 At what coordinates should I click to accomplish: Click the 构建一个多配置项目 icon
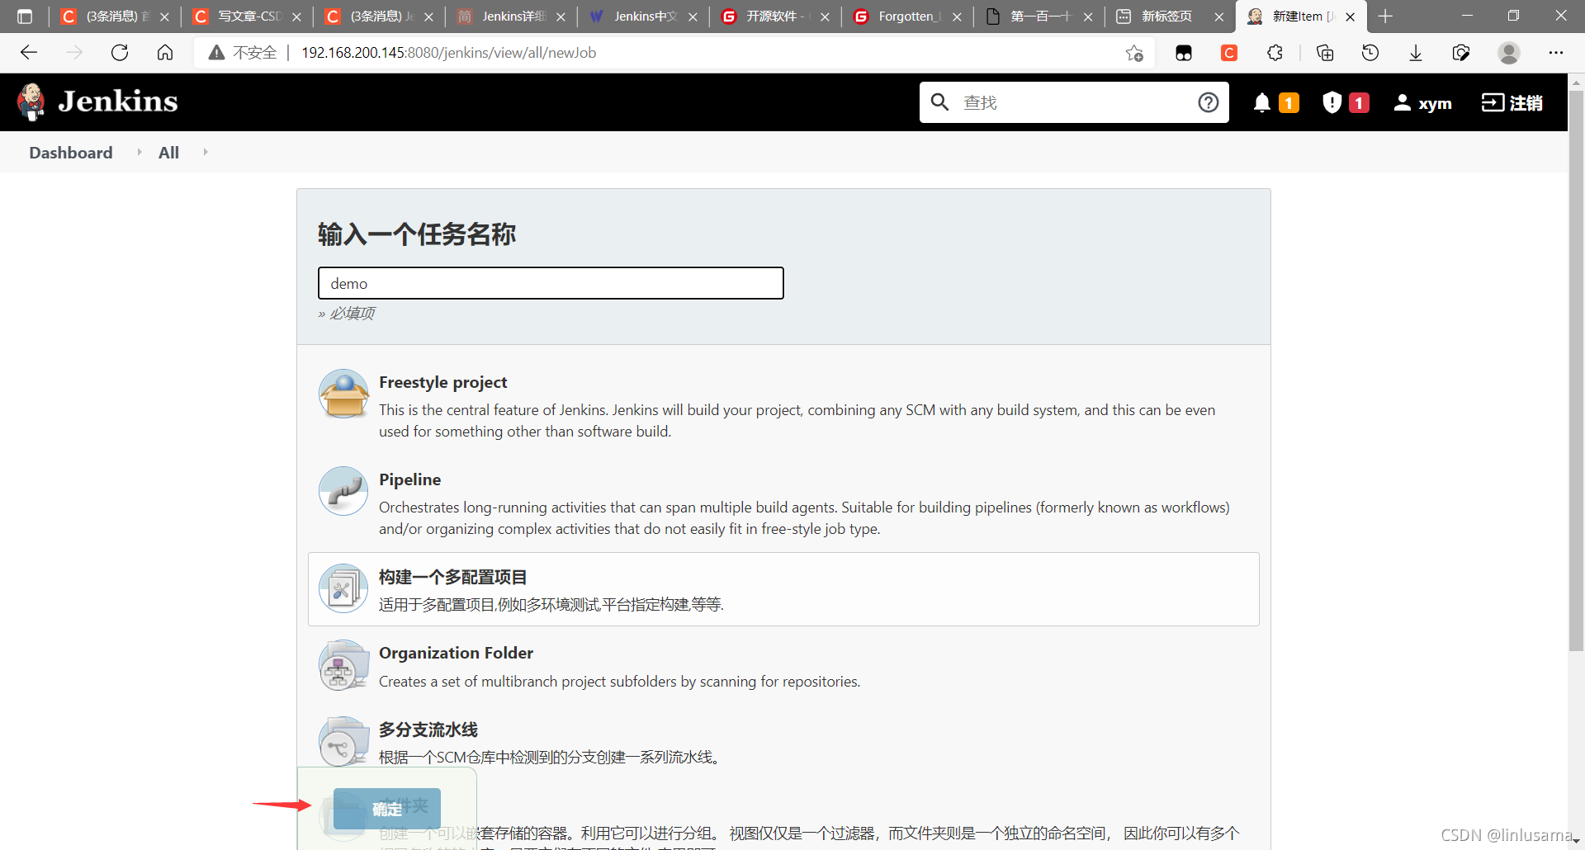(343, 588)
